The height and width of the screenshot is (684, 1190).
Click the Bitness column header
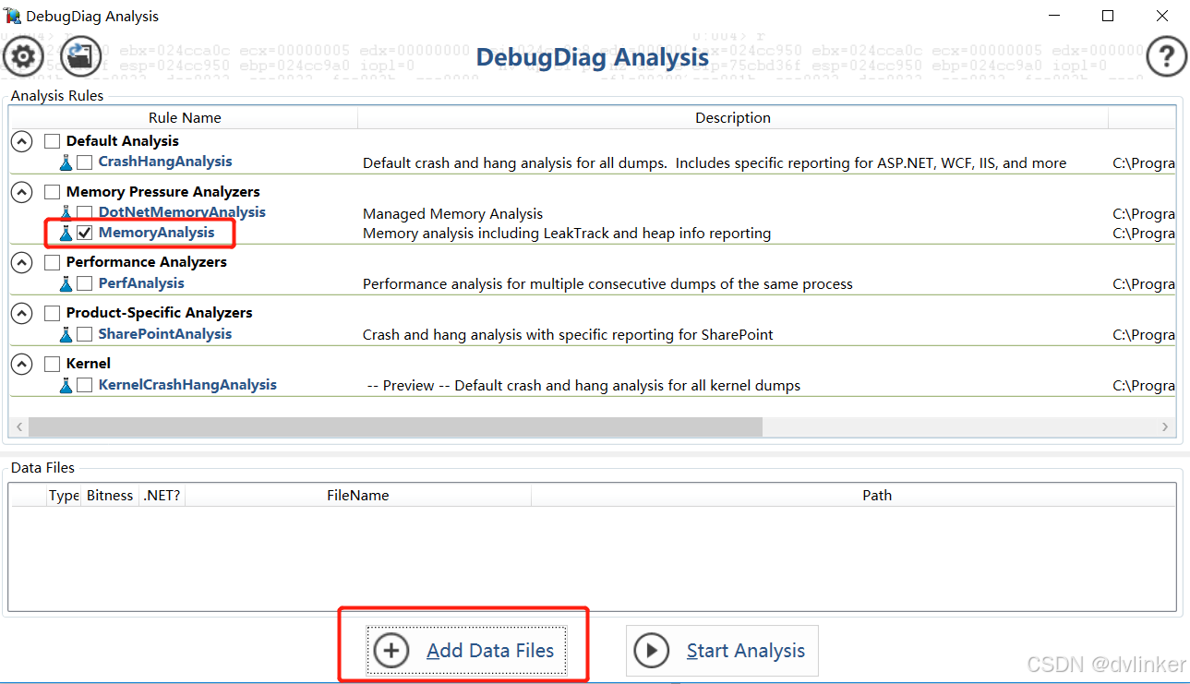pos(110,496)
